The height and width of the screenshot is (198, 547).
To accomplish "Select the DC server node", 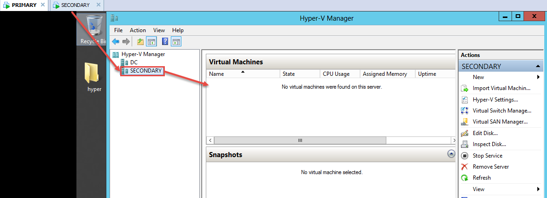I will click(134, 62).
